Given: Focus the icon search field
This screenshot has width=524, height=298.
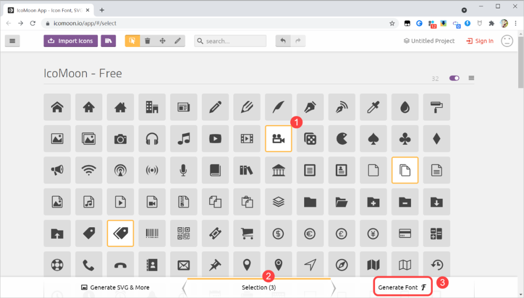Looking at the screenshot, I should (230, 41).
